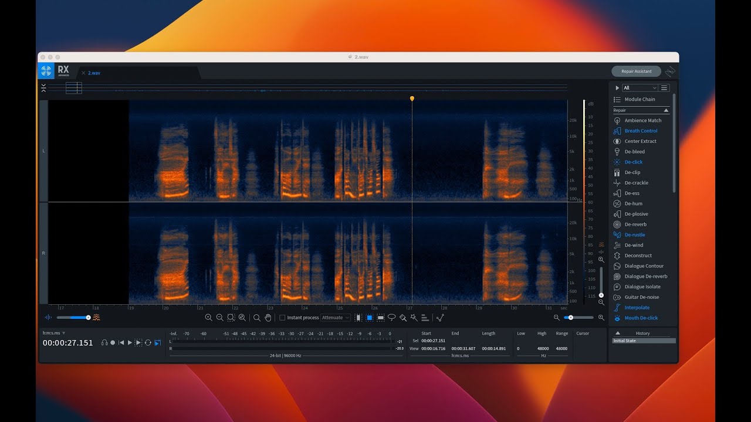Select the Time-frequency selection tool

pos(370,318)
